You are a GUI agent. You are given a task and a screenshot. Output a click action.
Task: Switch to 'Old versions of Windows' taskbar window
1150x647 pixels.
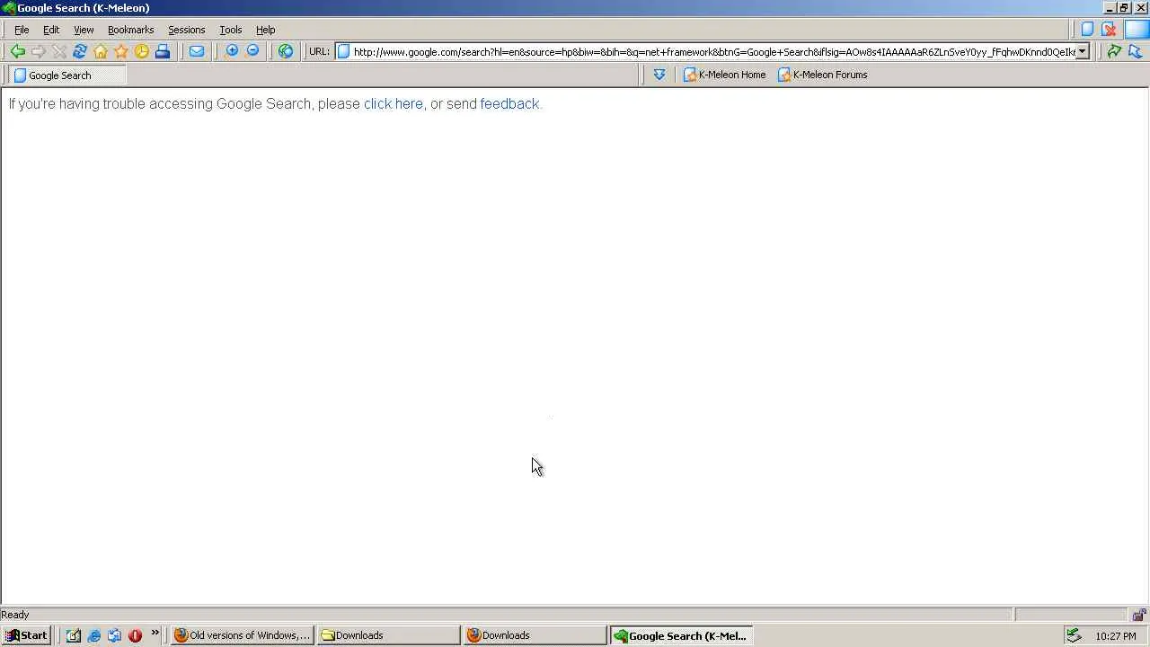tap(243, 635)
